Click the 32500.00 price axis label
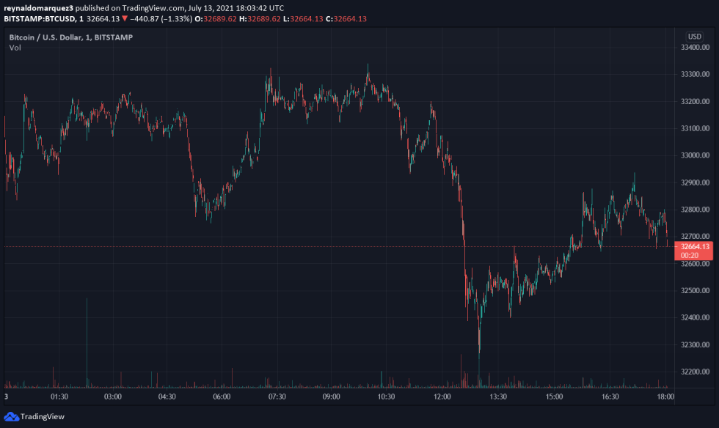This screenshot has height=428, width=719. pyautogui.click(x=695, y=291)
